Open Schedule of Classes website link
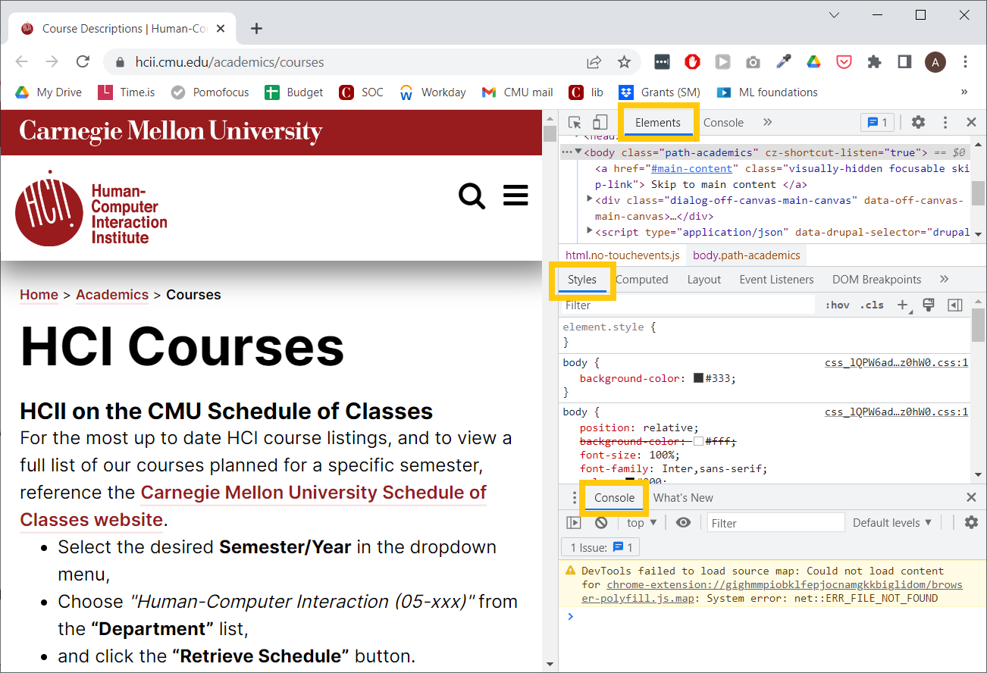Image resolution: width=987 pixels, height=673 pixels. coord(253,506)
